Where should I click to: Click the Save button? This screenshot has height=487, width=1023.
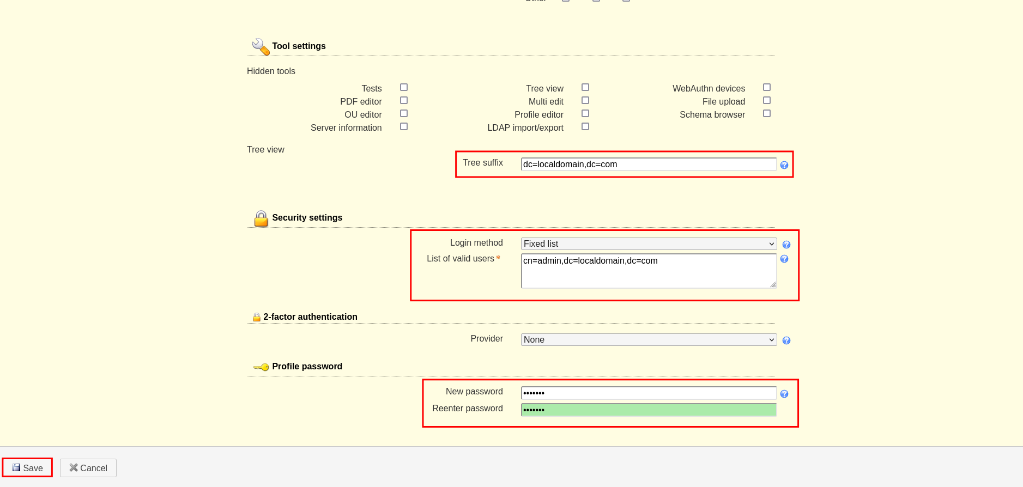click(27, 468)
